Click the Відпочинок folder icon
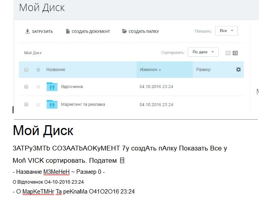Screen dimensions: 266x203 click(x=52, y=86)
